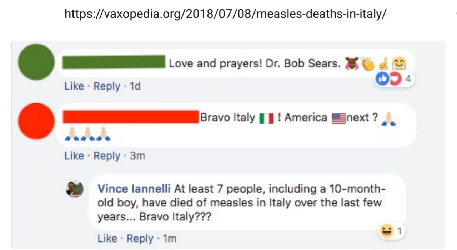Click the American flag emoji

338,118
